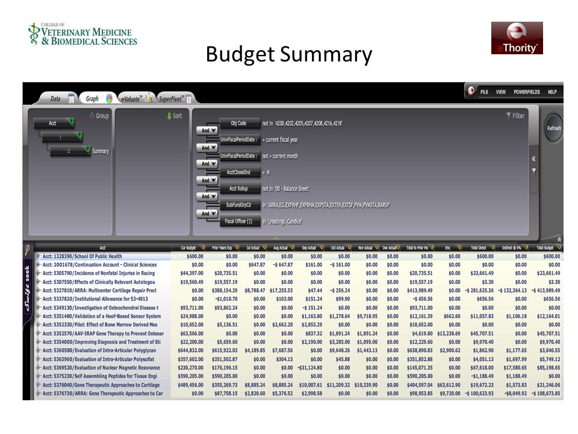Click the dollar icon in Total to Prior Mo header
This screenshot has width=578, height=434.
click(432, 247)
